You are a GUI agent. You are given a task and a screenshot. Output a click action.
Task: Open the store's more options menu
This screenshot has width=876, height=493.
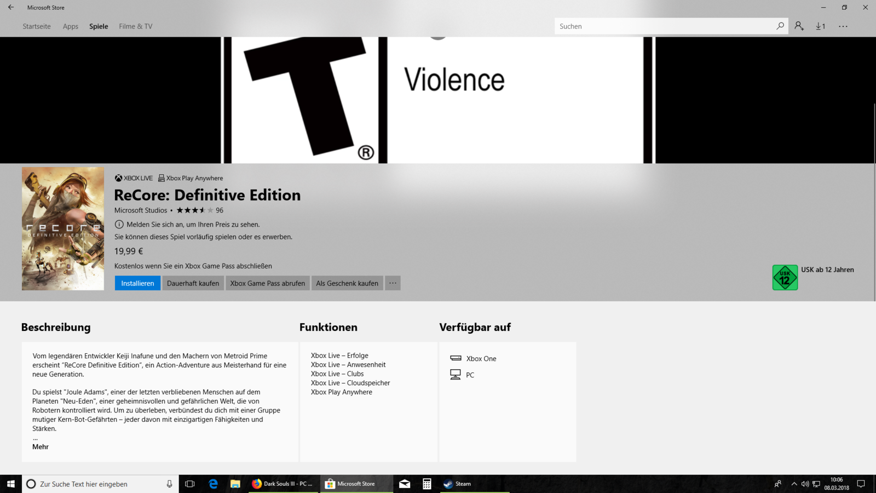pyautogui.click(x=843, y=26)
